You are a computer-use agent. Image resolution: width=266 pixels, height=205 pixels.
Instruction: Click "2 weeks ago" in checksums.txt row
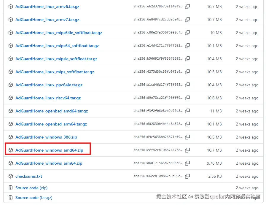click(247, 177)
